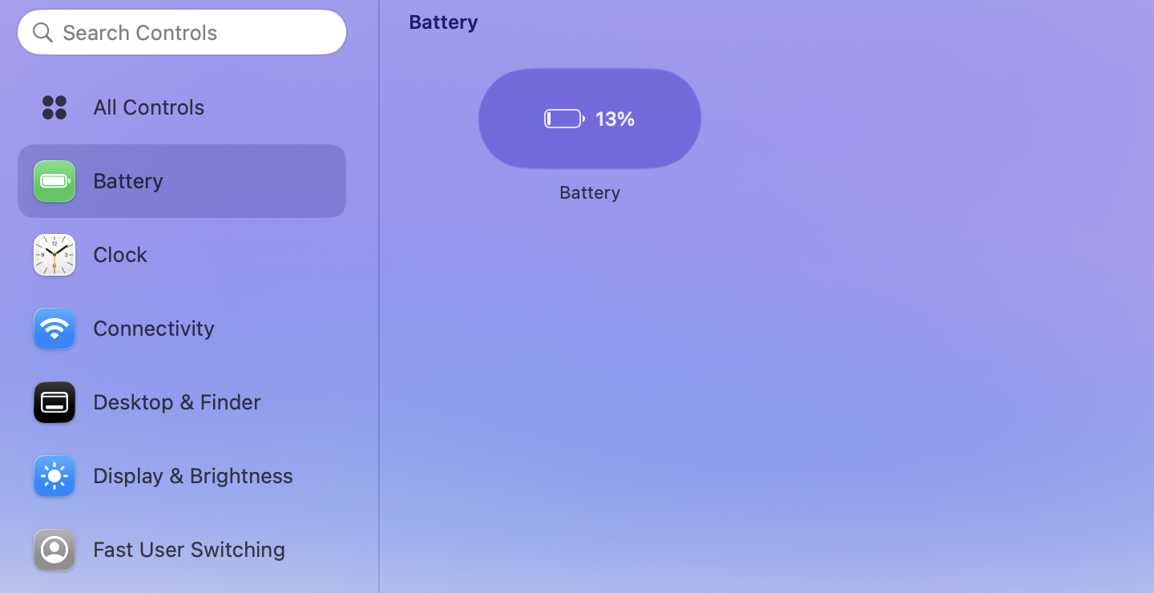Click the 13% battery percentage text
This screenshot has height=593, width=1154.
[615, 119]
